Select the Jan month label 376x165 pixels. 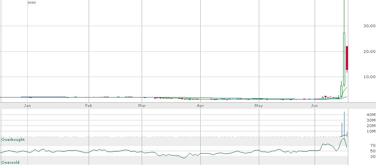point(28,106)
